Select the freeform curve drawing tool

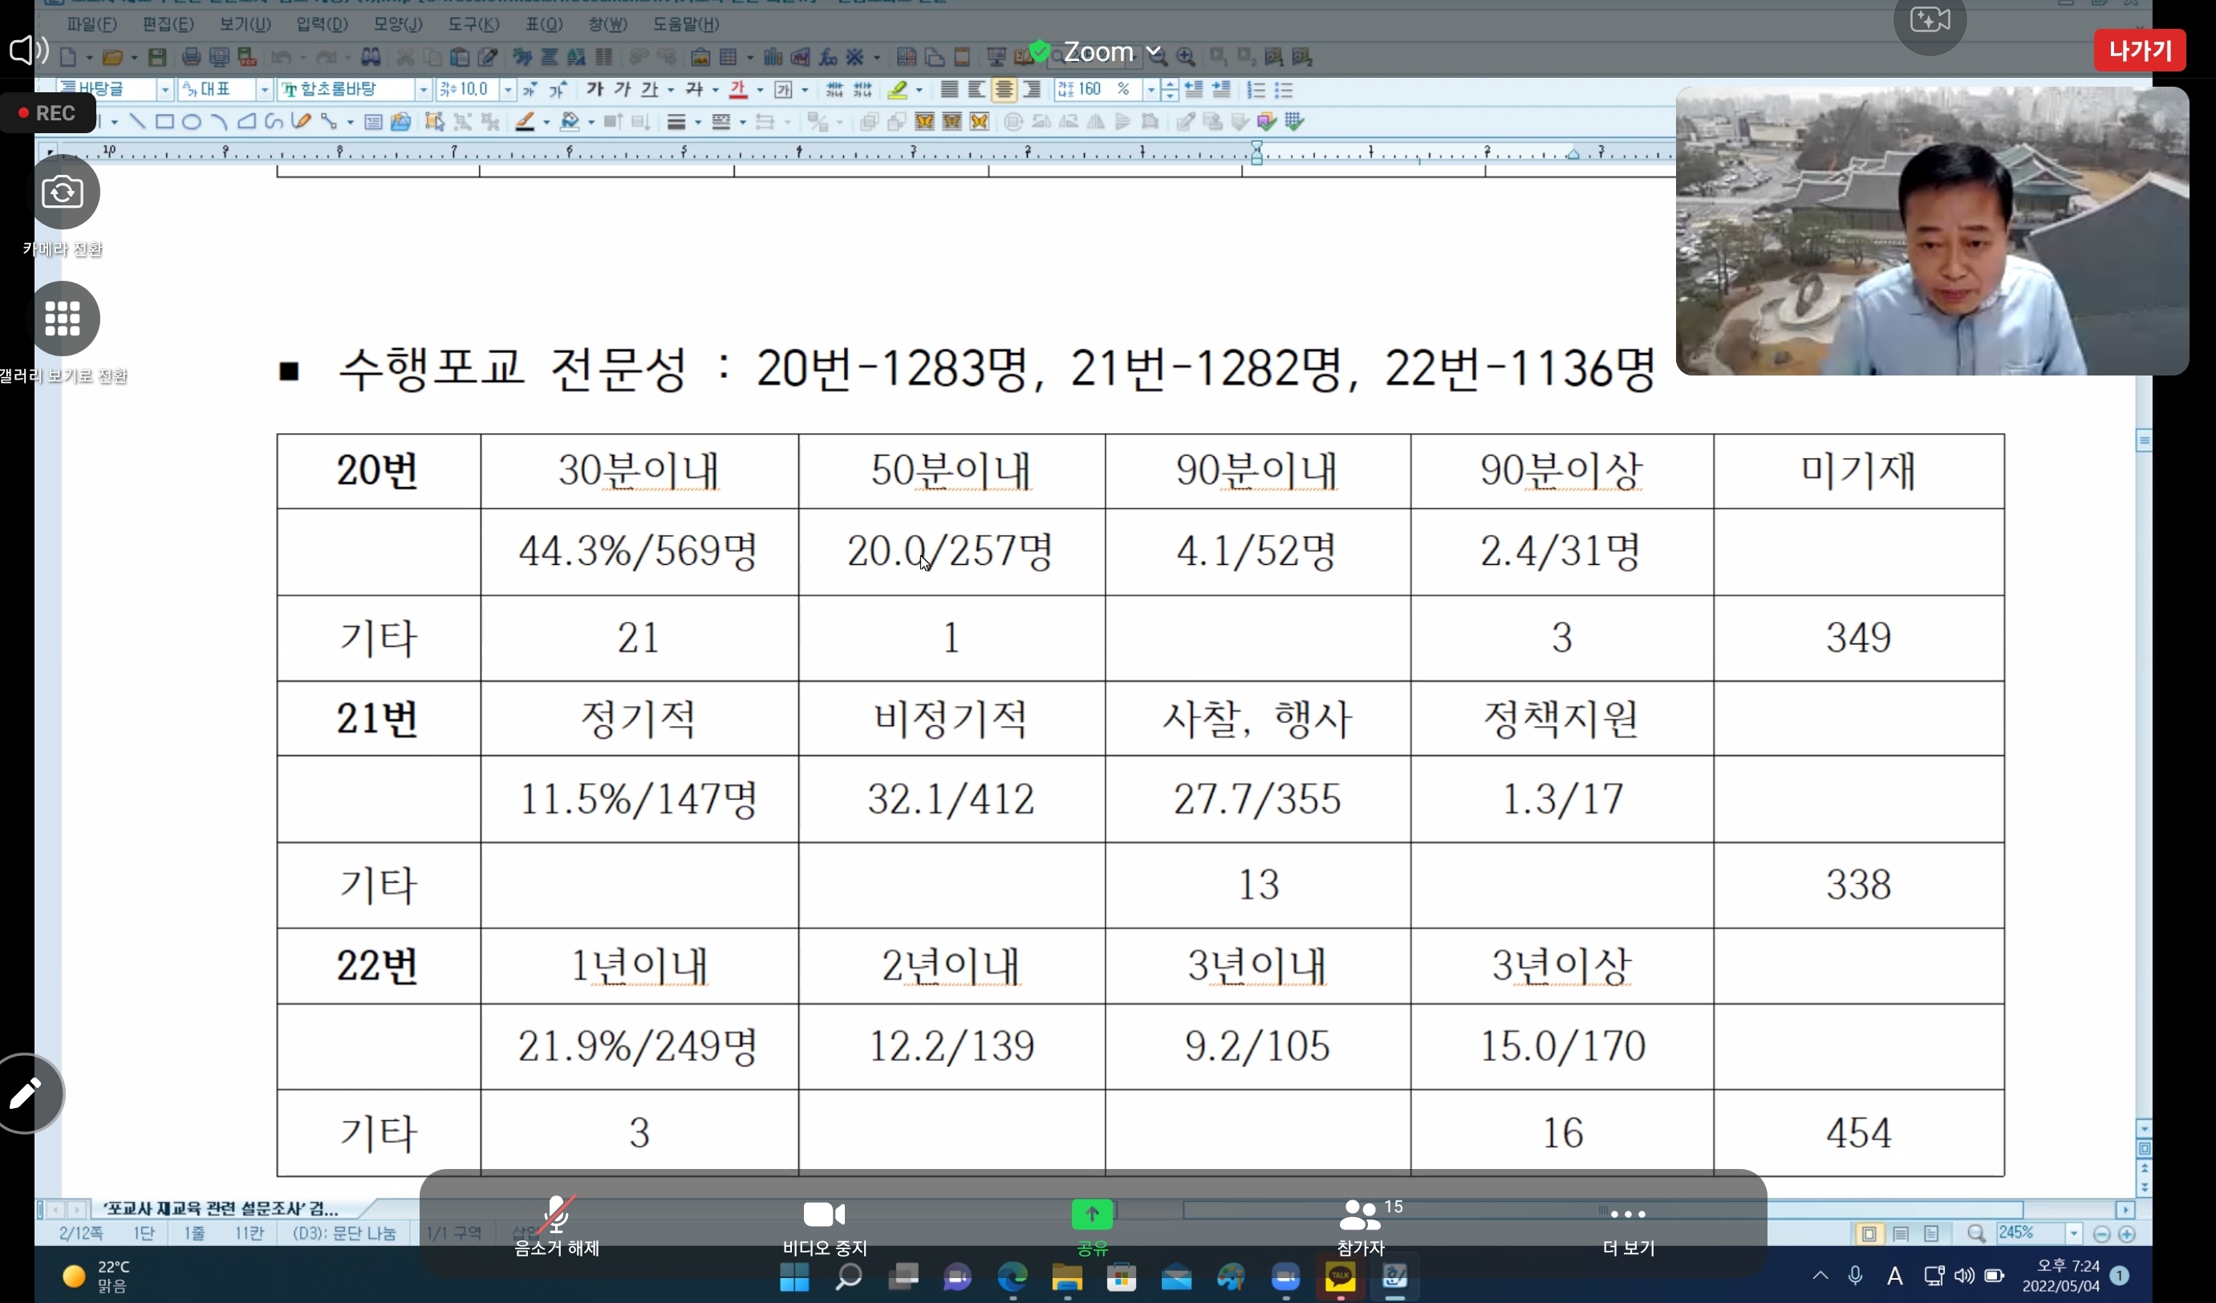[274, 121]
